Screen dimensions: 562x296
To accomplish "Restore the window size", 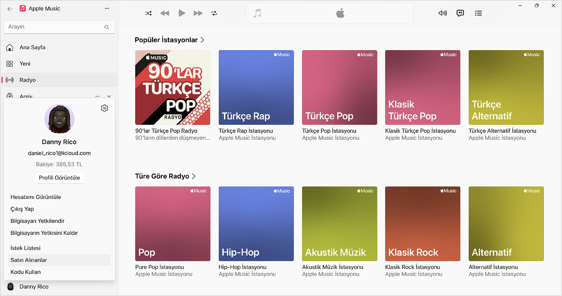I will coord(537,6).
